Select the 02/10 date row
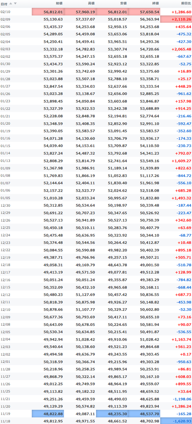Image resolution: width=192 pixels, height=424 pixels. tap(96, 12)
